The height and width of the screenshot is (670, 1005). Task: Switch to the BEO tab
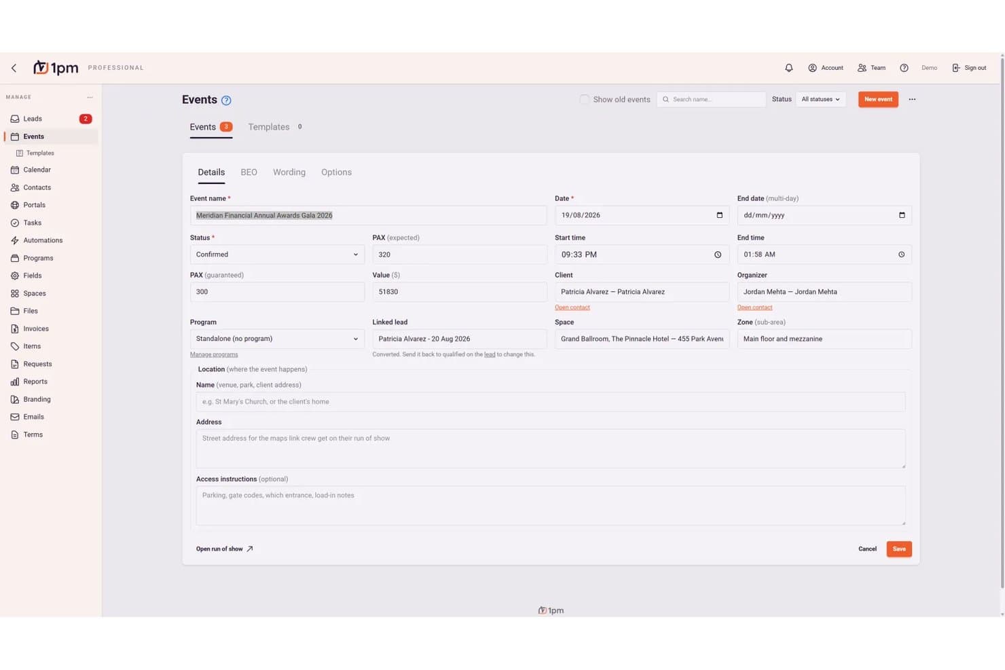pos(249,172)
